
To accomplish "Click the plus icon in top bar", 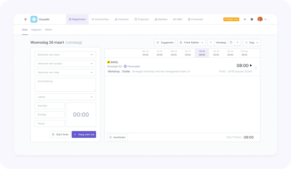I will pos(245,19).
